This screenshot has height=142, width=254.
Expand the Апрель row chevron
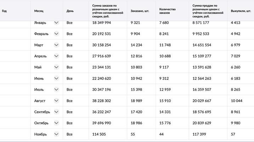(56, 56)
